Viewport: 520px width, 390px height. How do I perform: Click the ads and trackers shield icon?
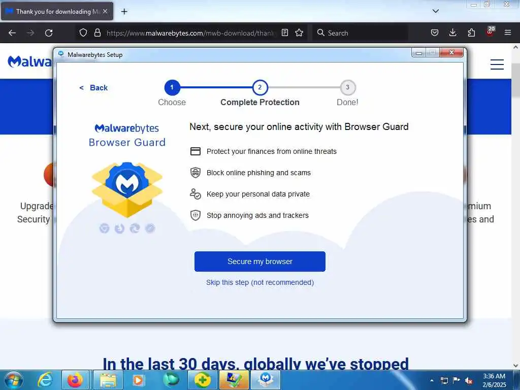tap(196, 215)
